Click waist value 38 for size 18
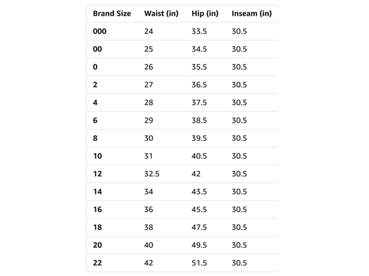Viewport: 369px width, 276px height. click(x=149, y=227)
